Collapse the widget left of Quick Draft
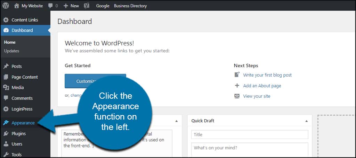The height and width of the screenshot is (158, 356). point(176,121)
